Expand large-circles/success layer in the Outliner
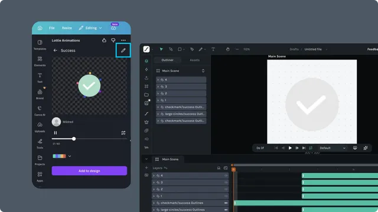This screenshot has width=378, height=212. [158, 114]
